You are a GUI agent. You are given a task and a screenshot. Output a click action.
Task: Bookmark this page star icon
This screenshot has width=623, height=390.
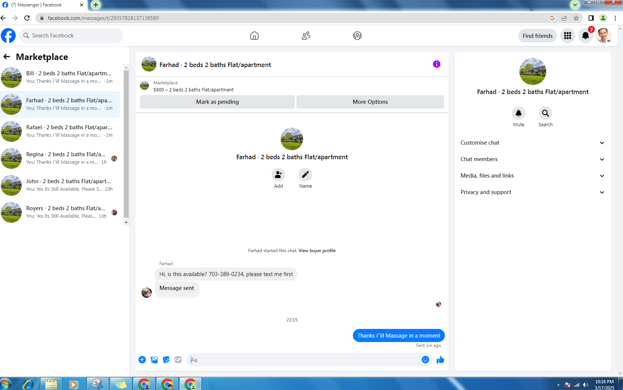[x=576, y=18]
